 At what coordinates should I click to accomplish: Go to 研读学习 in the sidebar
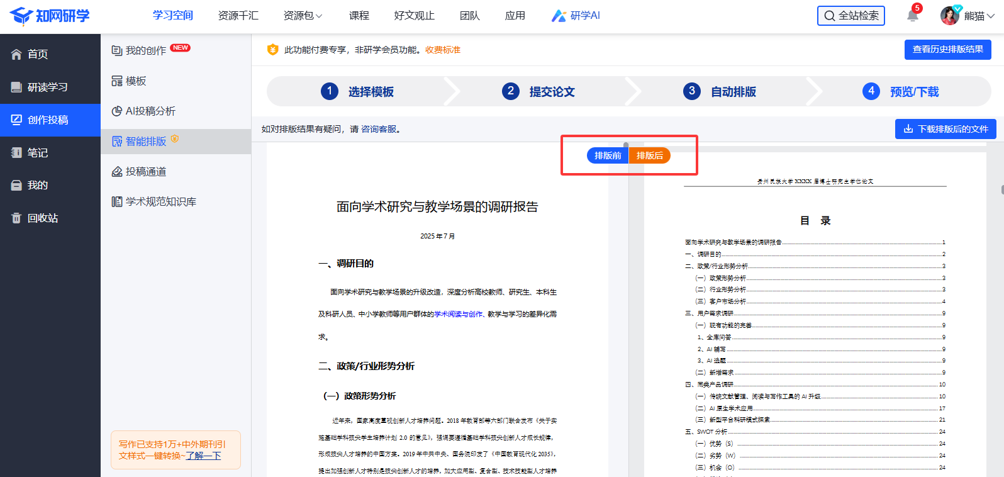tap(47, 87)
